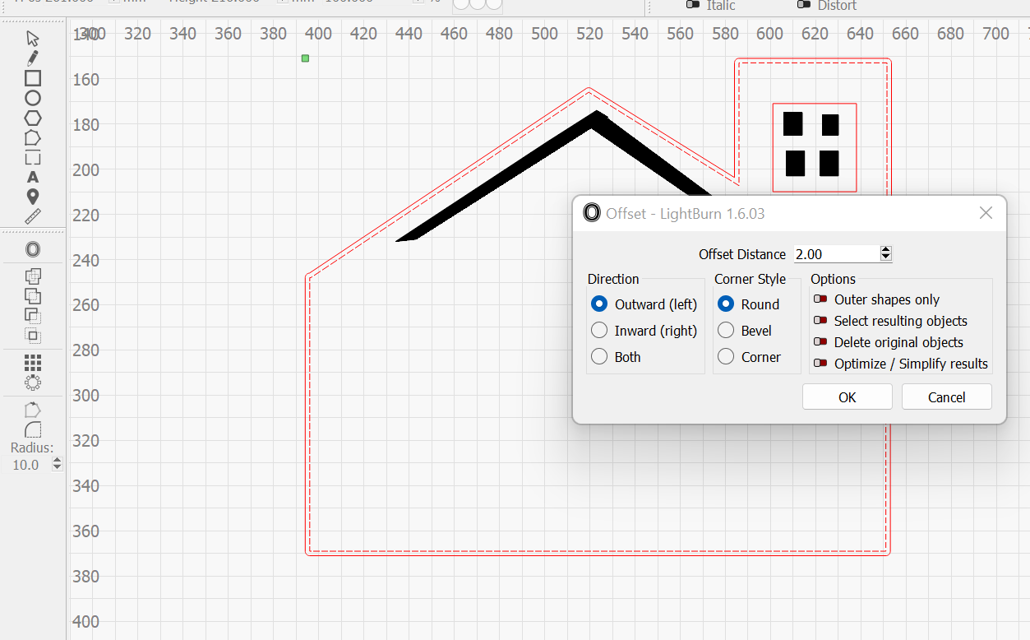The image size is (1030, 640).
Task: Select the Circular Array tool
Action: (33, 381)
